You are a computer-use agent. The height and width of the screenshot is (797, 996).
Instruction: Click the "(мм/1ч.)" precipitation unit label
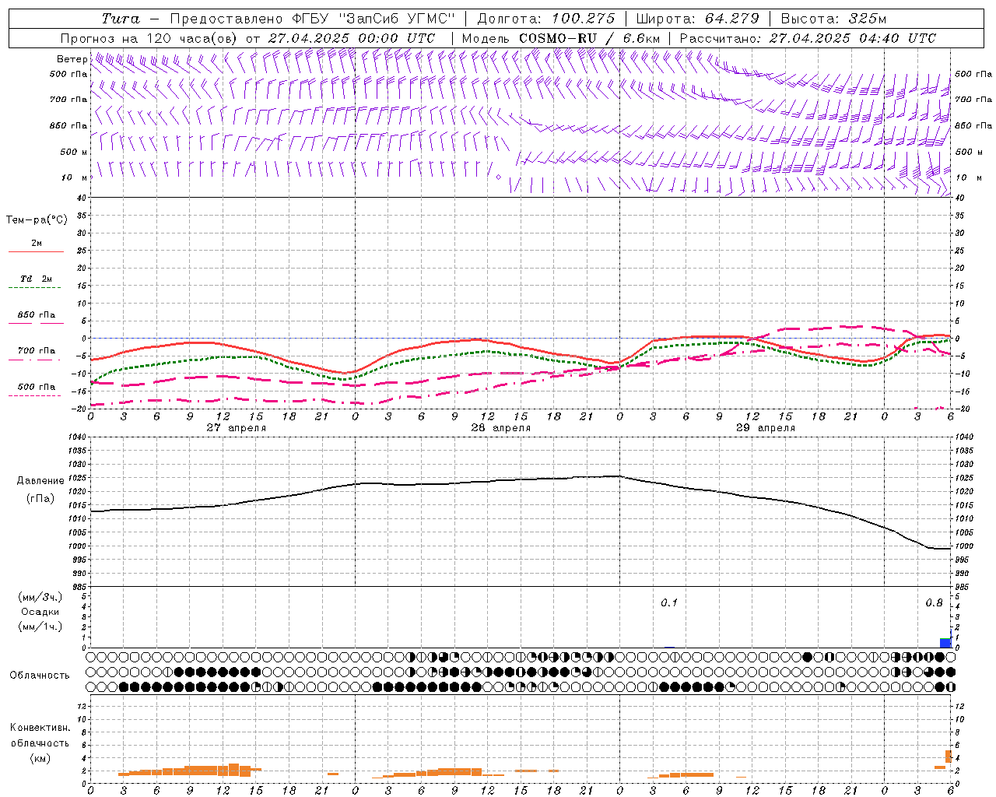pos(40,627)
